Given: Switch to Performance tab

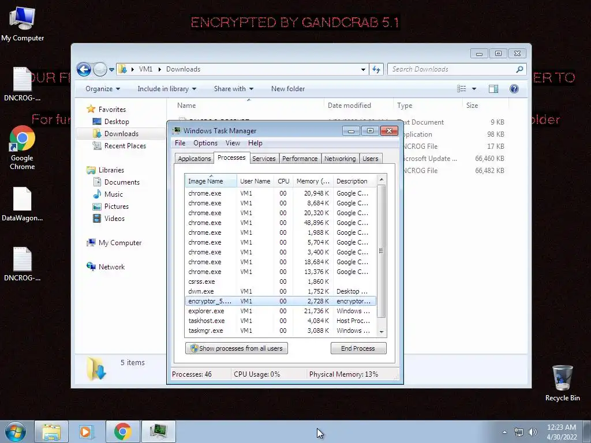Looking at the screenshot, I should 300,159.
